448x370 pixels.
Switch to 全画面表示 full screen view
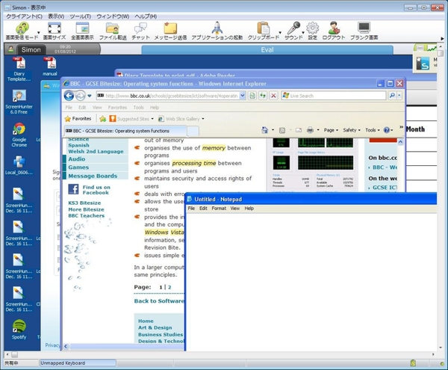coord(82,29)
